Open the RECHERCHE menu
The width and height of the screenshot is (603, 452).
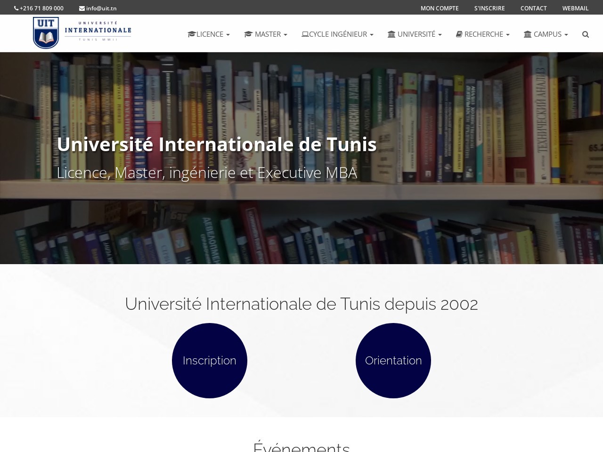[x=483, y=34]
